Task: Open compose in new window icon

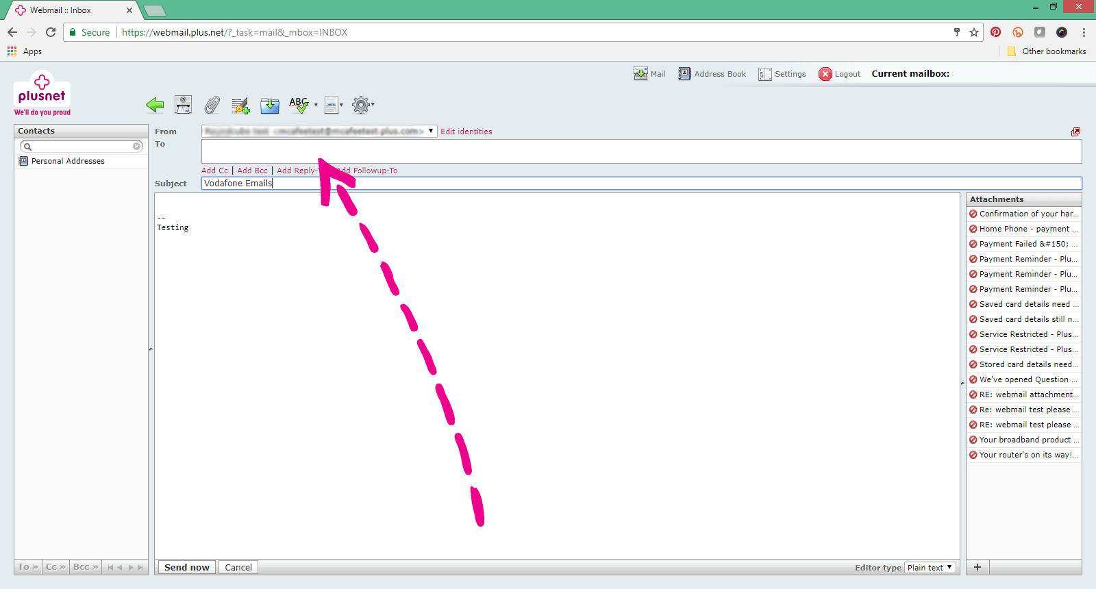Action: tap(1075, 131)
